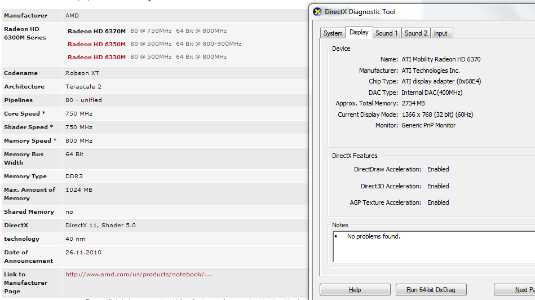This screenshot has height=300, width=535.
Task: Click DirectDraw Acceleration Enabled status
Action: coord(438,169)
